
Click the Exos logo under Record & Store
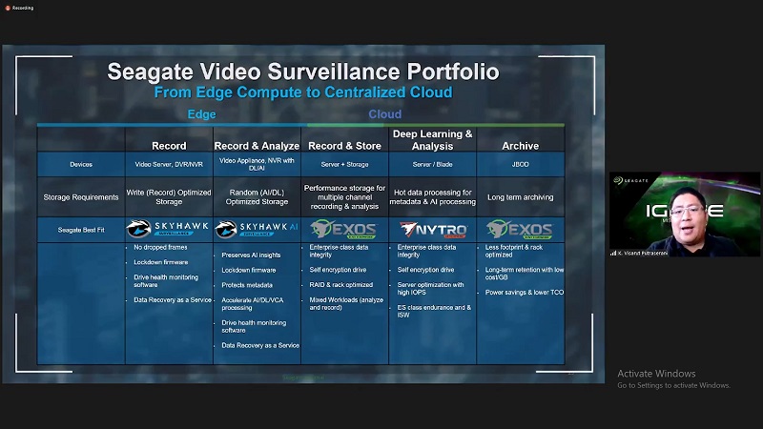click(x=344, y=229)
